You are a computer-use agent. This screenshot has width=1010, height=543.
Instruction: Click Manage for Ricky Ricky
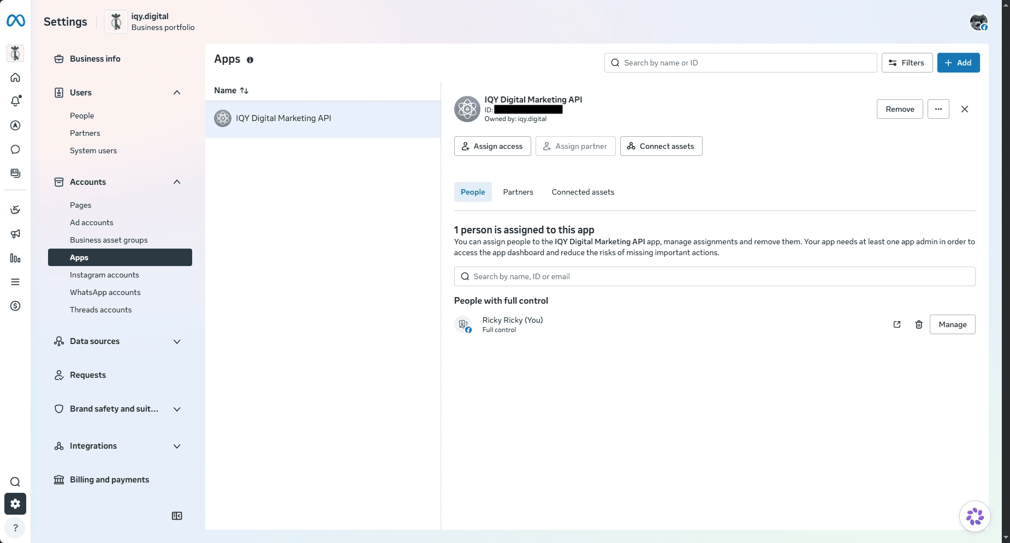(952, 324)
